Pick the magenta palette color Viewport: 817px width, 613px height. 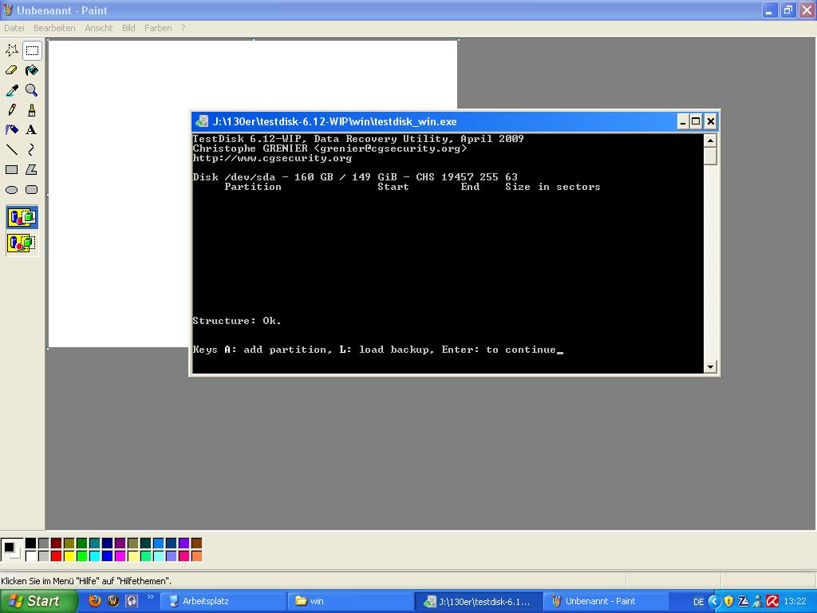pos(120,556)
